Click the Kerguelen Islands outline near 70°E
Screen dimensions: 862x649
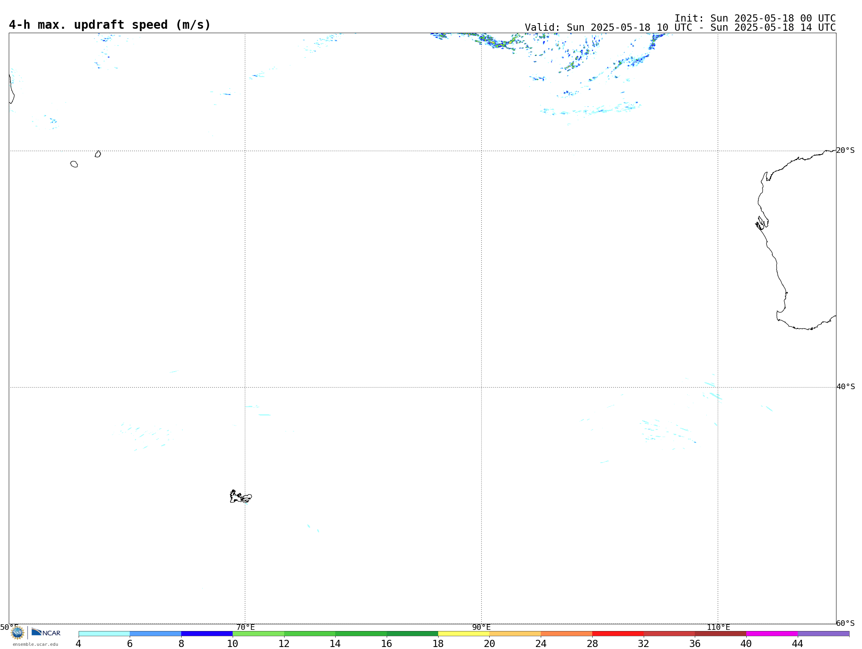coord(241,497)
